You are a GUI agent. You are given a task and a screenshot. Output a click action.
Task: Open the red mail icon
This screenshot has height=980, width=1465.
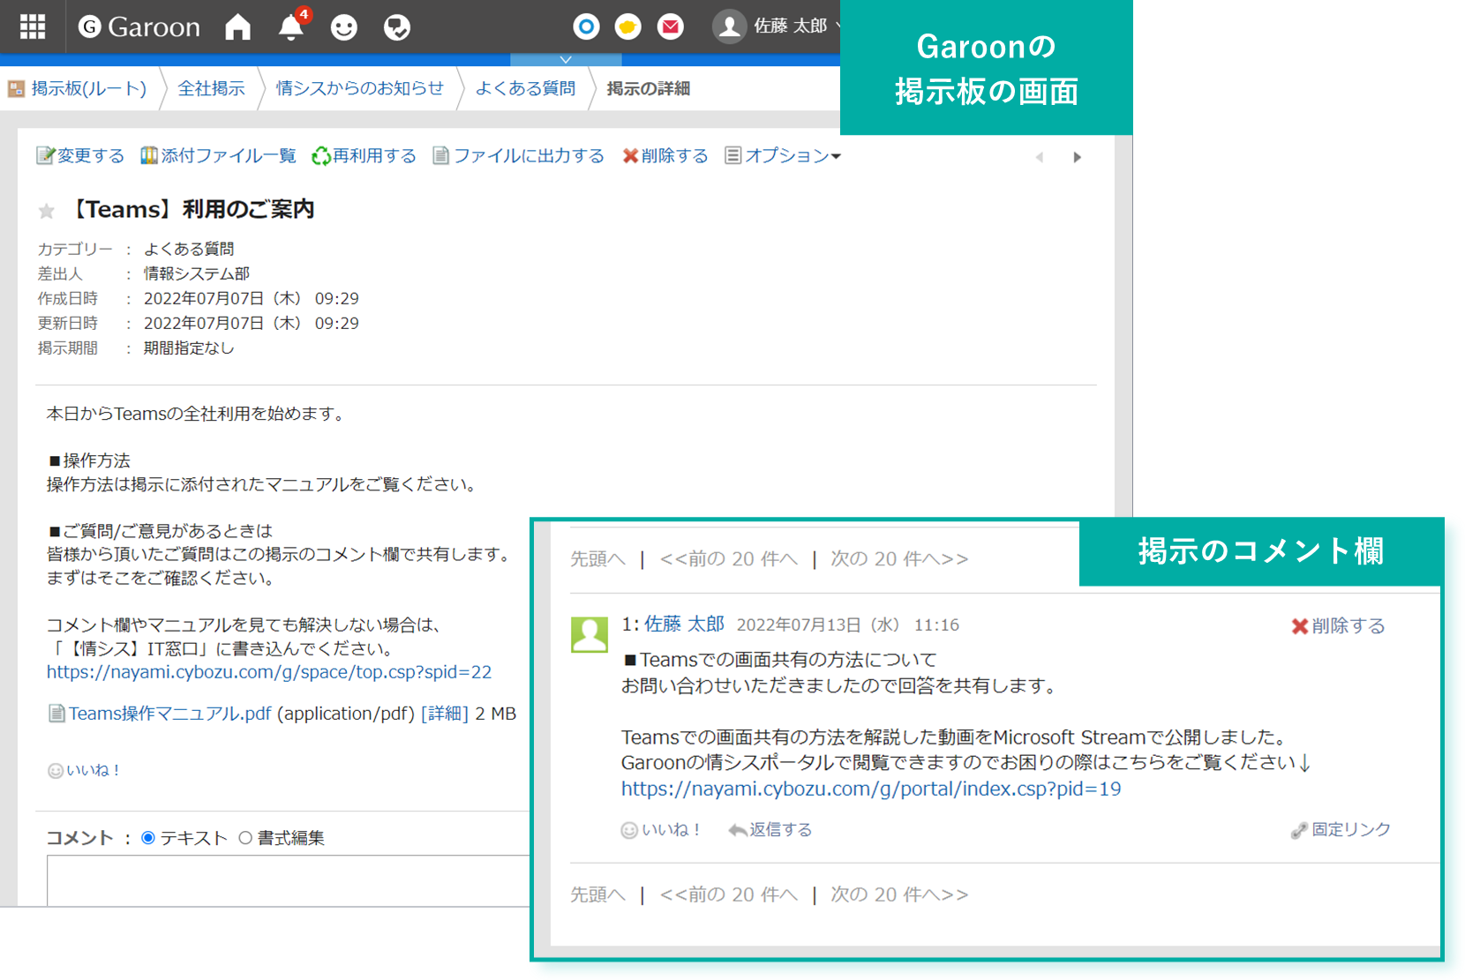(671, 27)
